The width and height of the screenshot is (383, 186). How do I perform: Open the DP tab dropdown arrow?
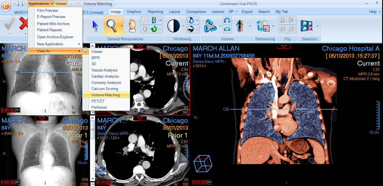point(237,12)
